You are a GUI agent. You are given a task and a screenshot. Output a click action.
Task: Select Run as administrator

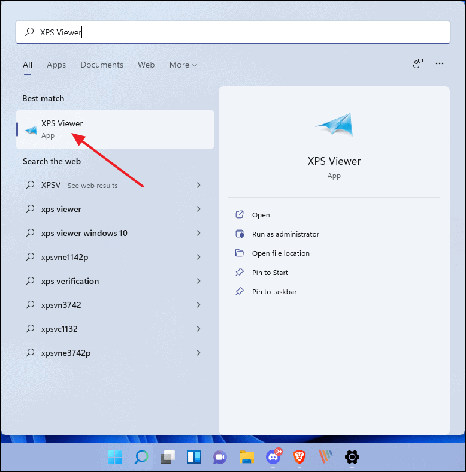[285, 234]
